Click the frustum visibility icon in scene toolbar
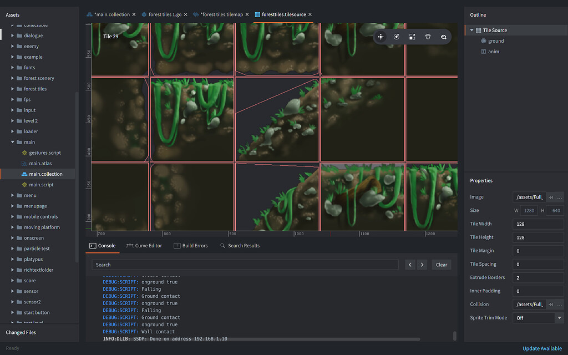The width and height of the screenshot is (568, 355). tap(427, 37)
